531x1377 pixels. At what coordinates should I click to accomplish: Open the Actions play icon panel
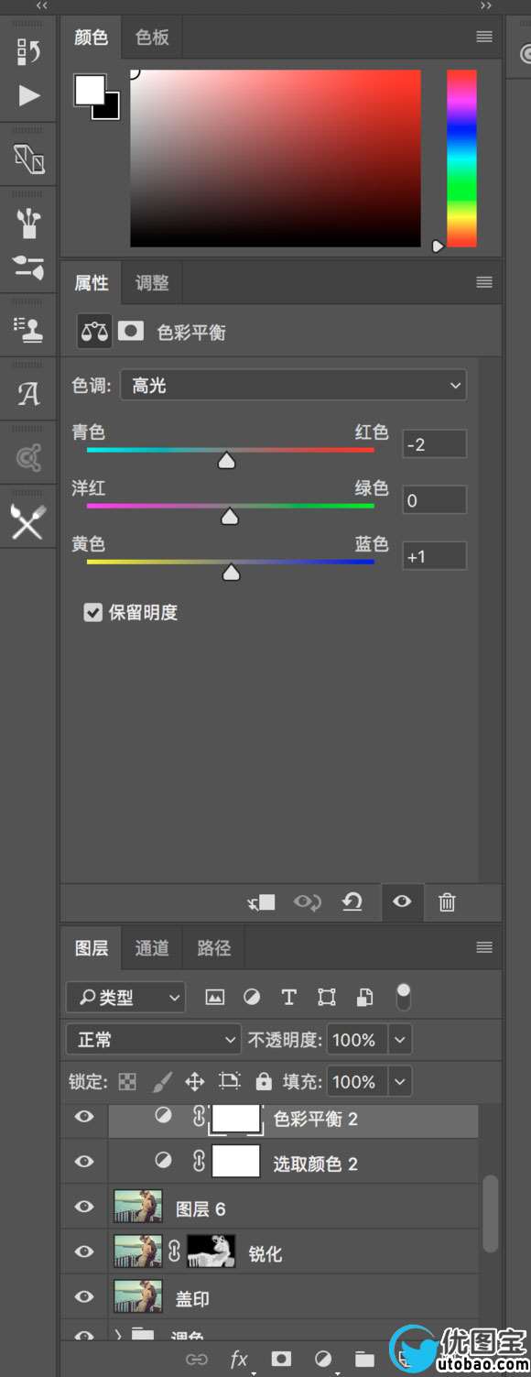[x=29, y=95]
